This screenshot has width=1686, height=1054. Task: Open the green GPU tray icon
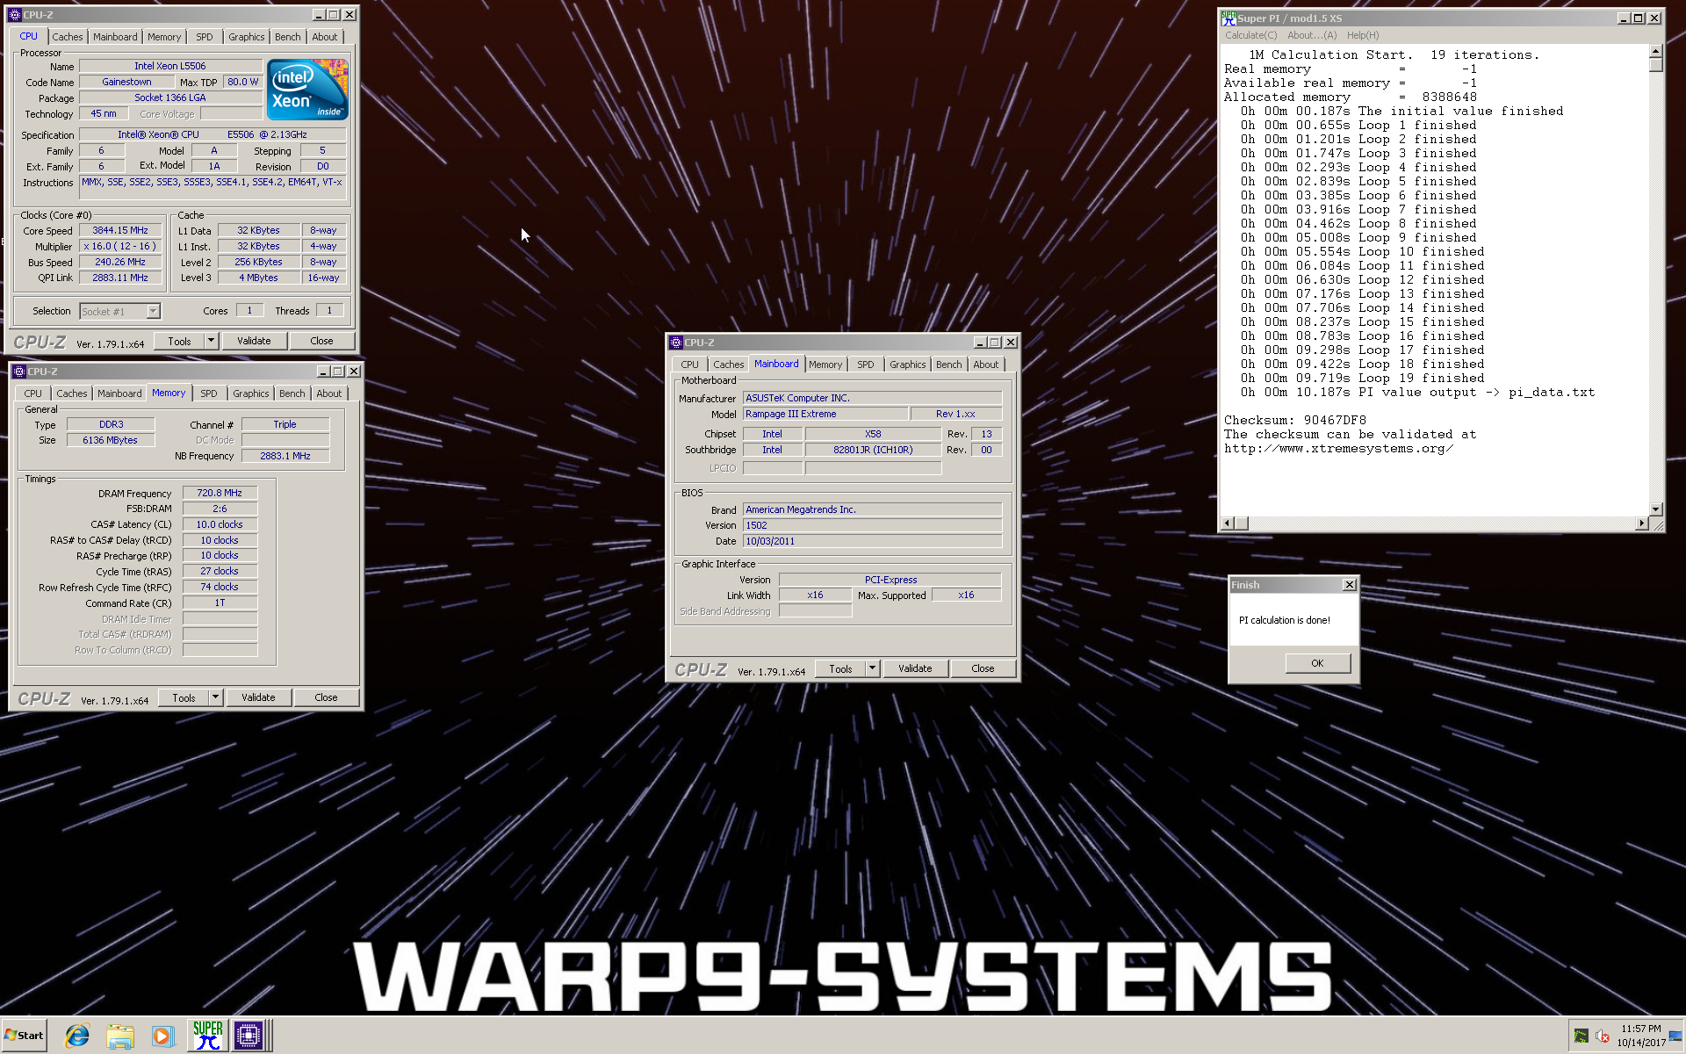tap(1581, 1036)
